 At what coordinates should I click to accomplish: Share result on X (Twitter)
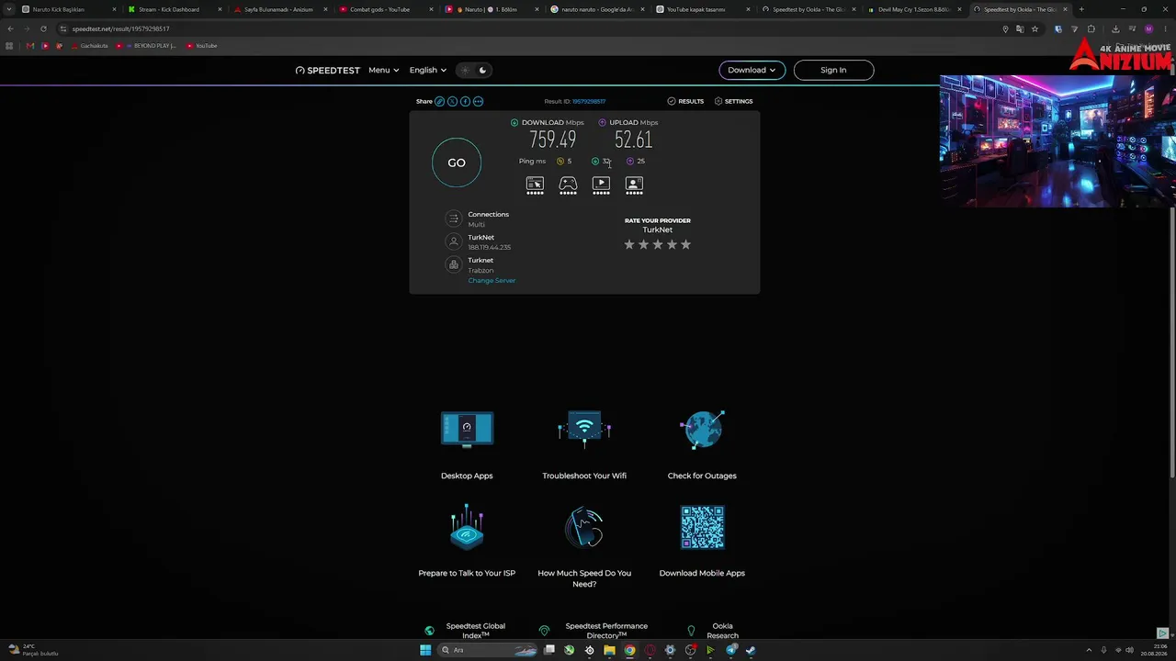coord(452,101)
